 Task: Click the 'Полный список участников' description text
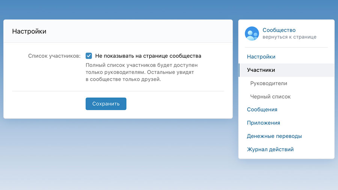coord(142,72)
